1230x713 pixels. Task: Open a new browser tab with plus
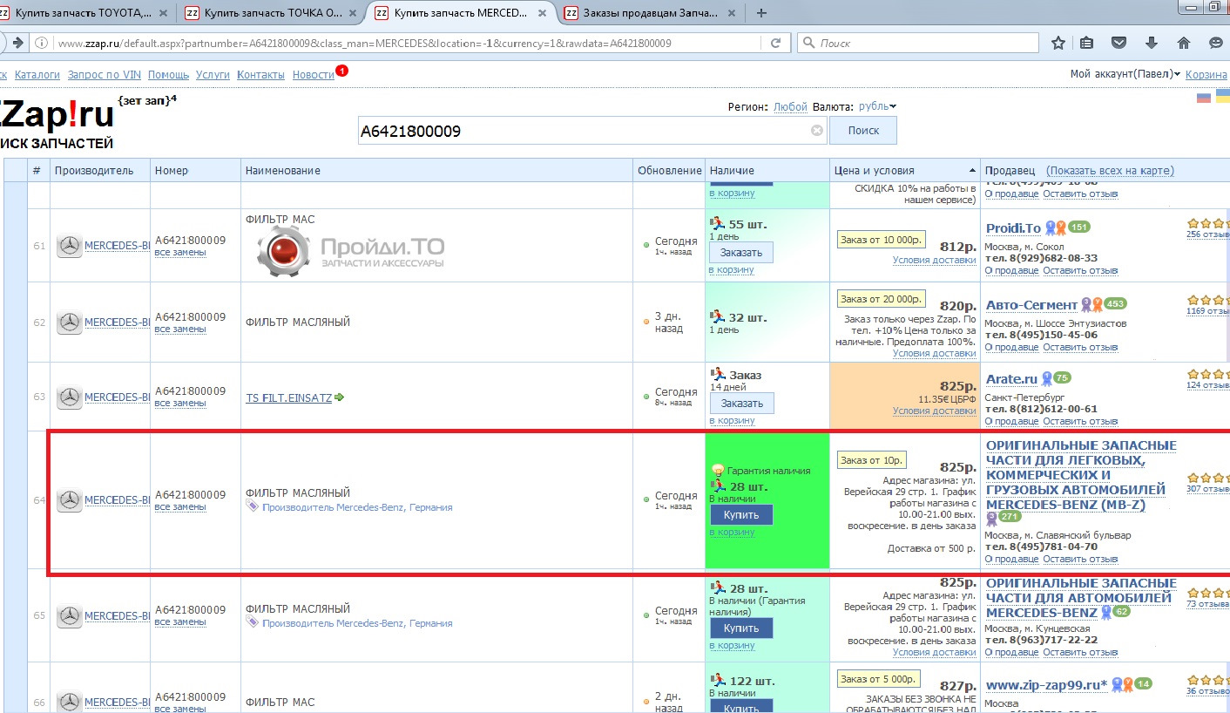(x=761, y=13)
